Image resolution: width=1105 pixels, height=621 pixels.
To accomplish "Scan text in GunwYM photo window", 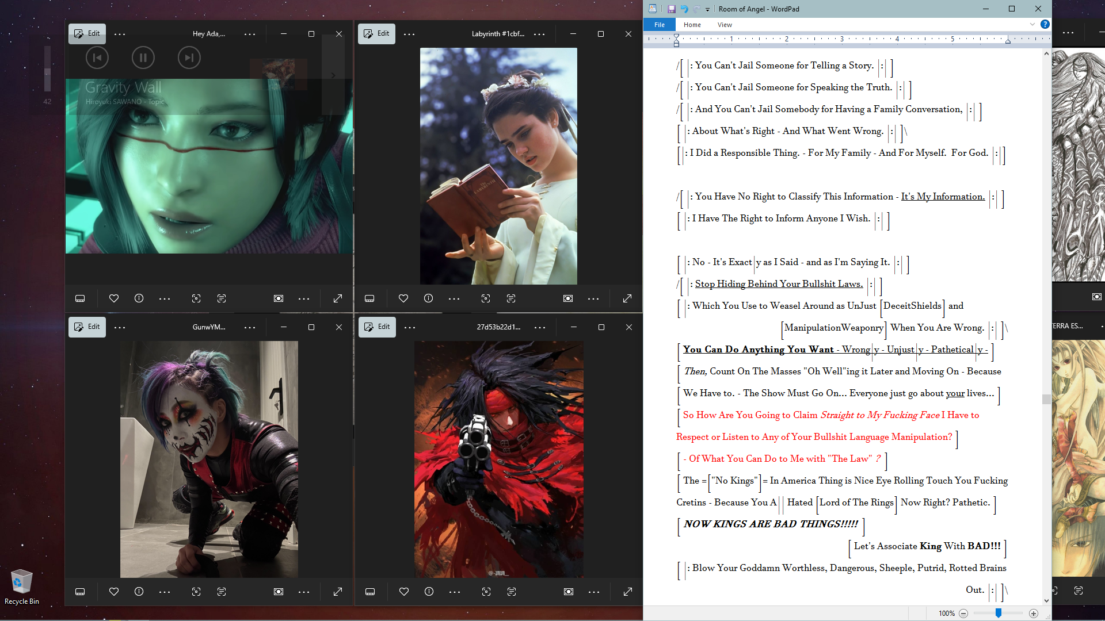I will [222, 592].
